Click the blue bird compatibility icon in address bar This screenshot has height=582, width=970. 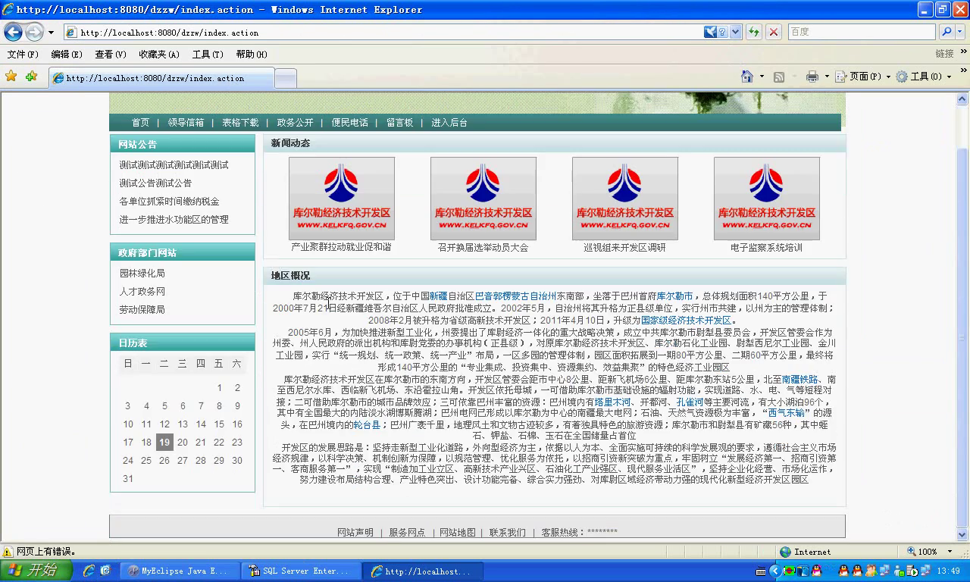point(710,32)
